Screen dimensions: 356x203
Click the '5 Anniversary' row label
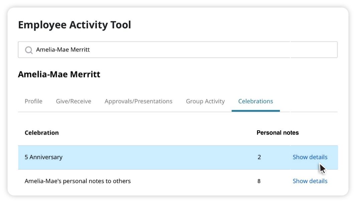43,157
